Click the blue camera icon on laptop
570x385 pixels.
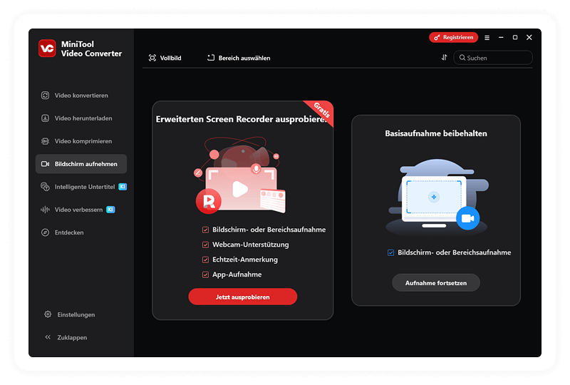468,218
